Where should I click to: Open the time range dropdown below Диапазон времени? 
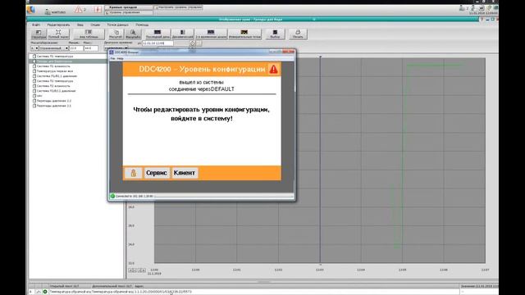click(116, 48)
